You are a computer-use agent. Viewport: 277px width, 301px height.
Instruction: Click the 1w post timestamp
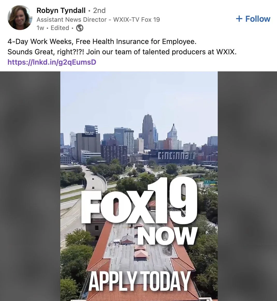(x=40, y=28)
